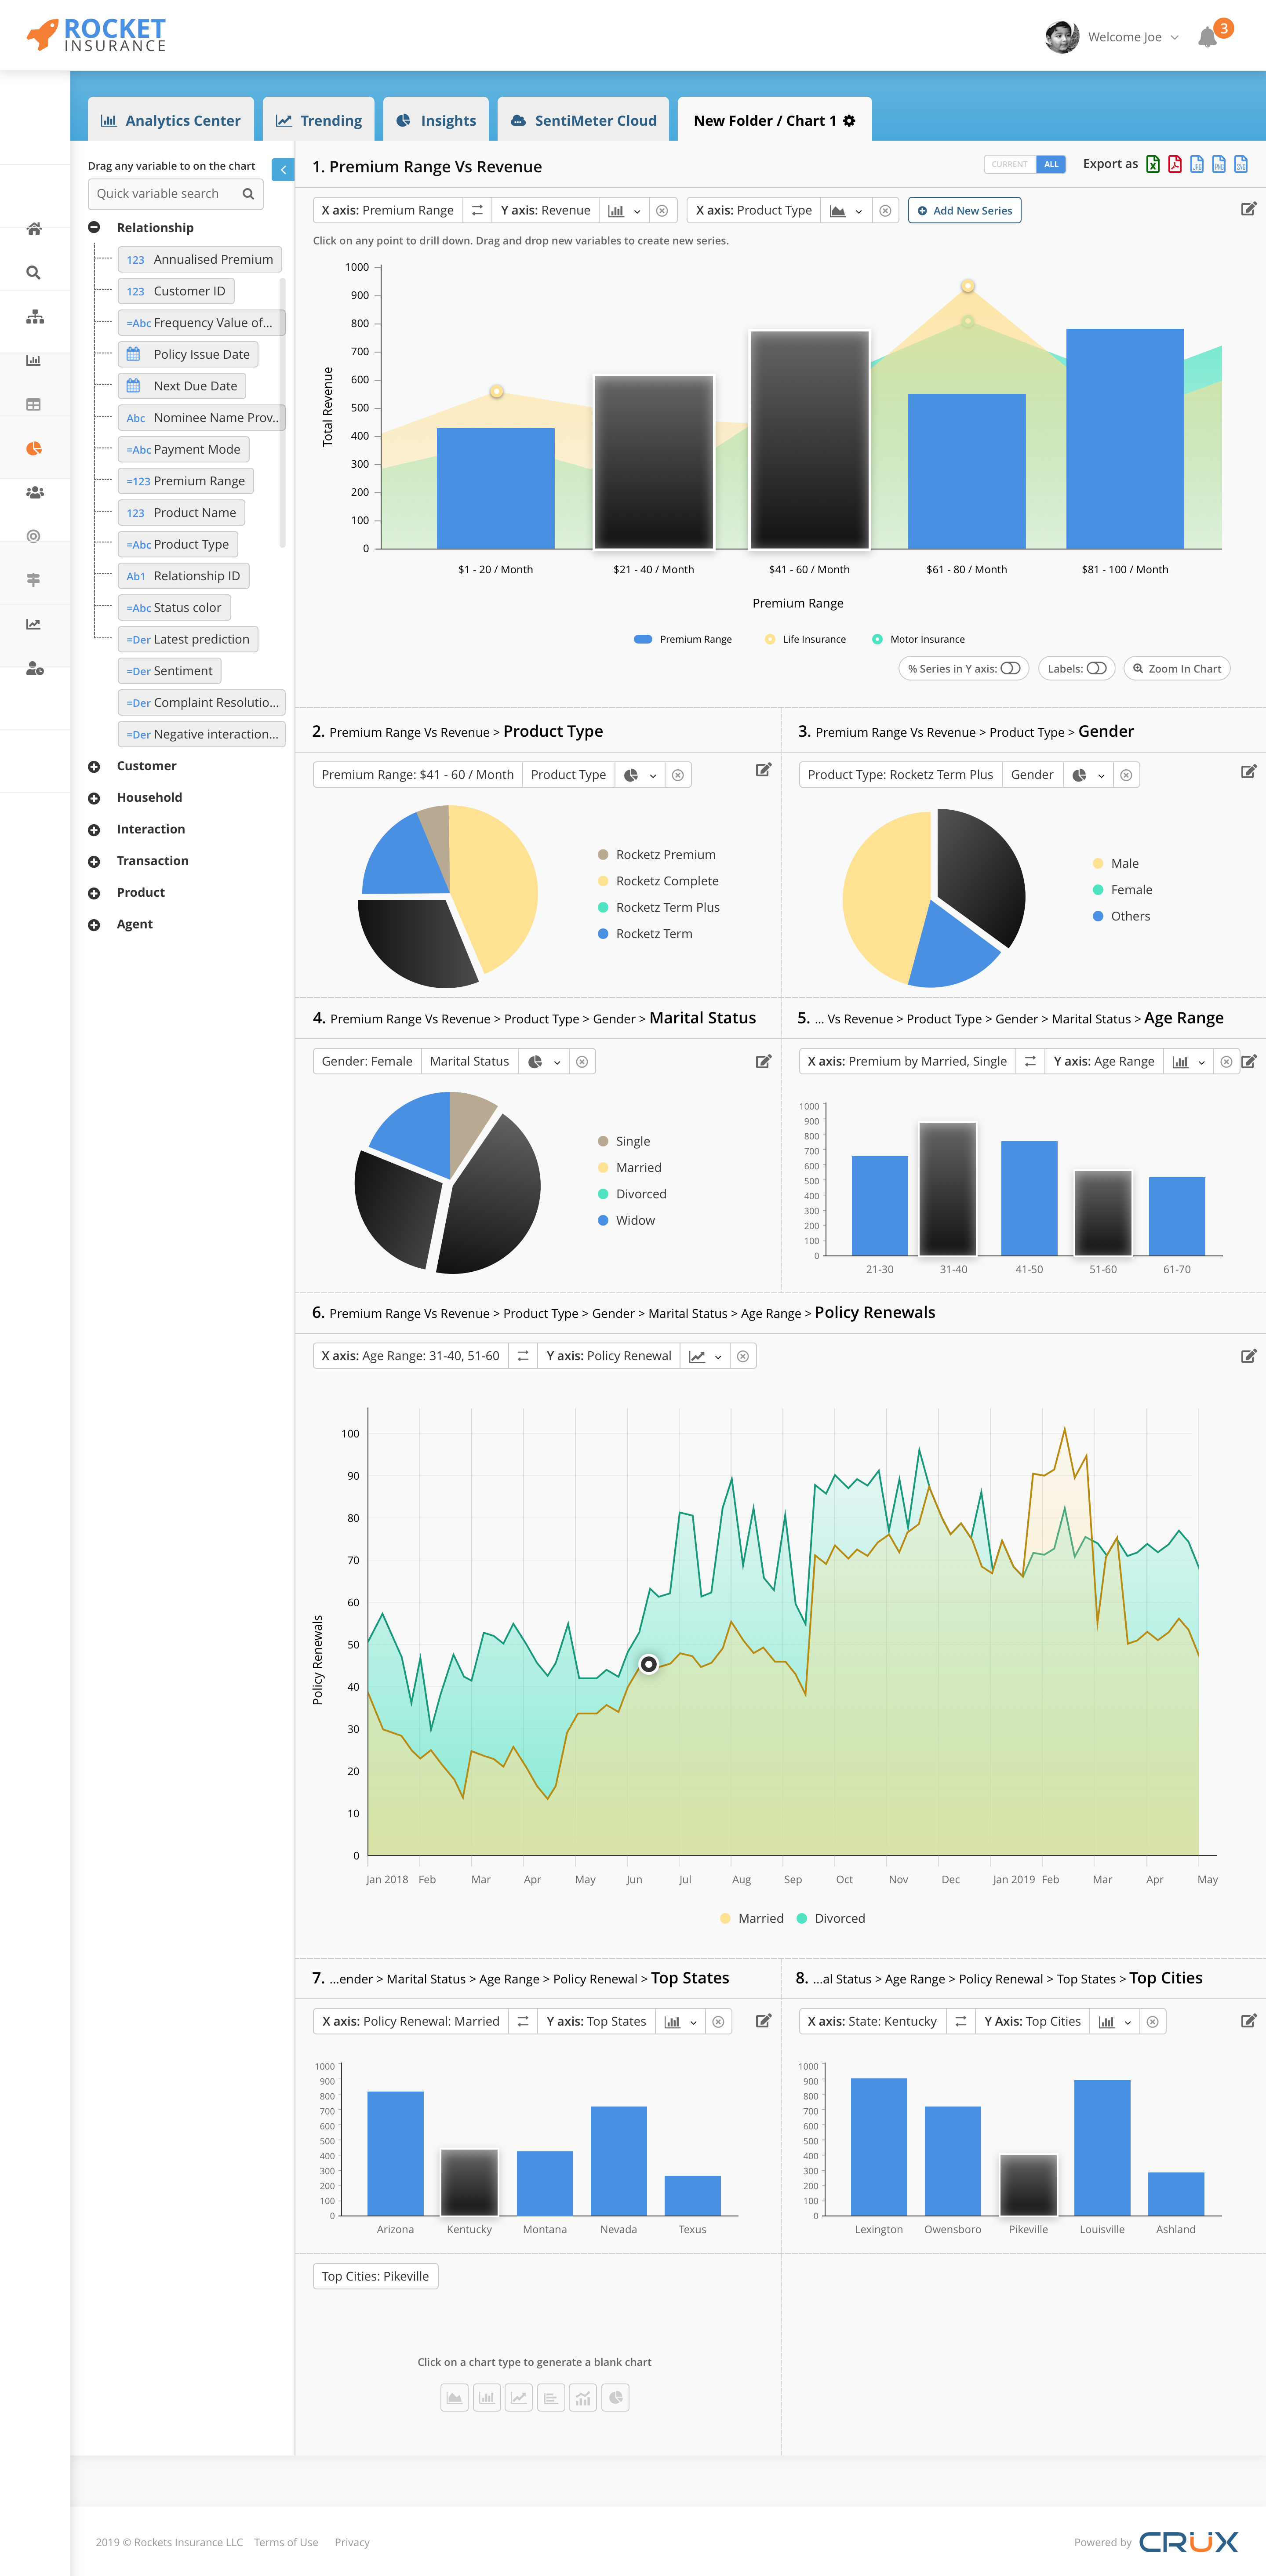The width and height of the screenshot is (1266, 2576).
Task: Generate a blank combo bar-line chart
Action: [583, 2397]
